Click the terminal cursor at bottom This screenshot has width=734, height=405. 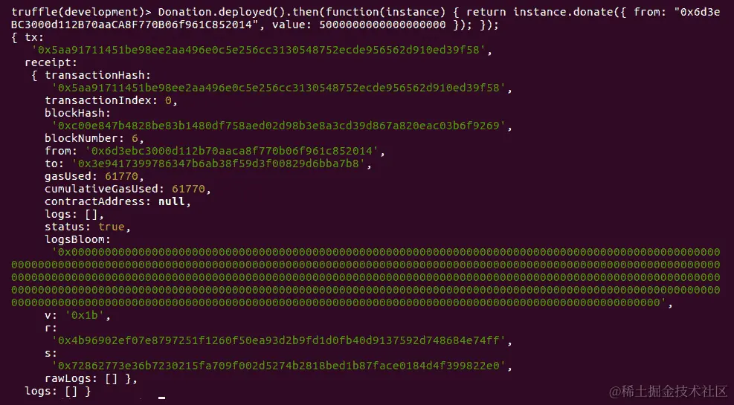(162, 398)
